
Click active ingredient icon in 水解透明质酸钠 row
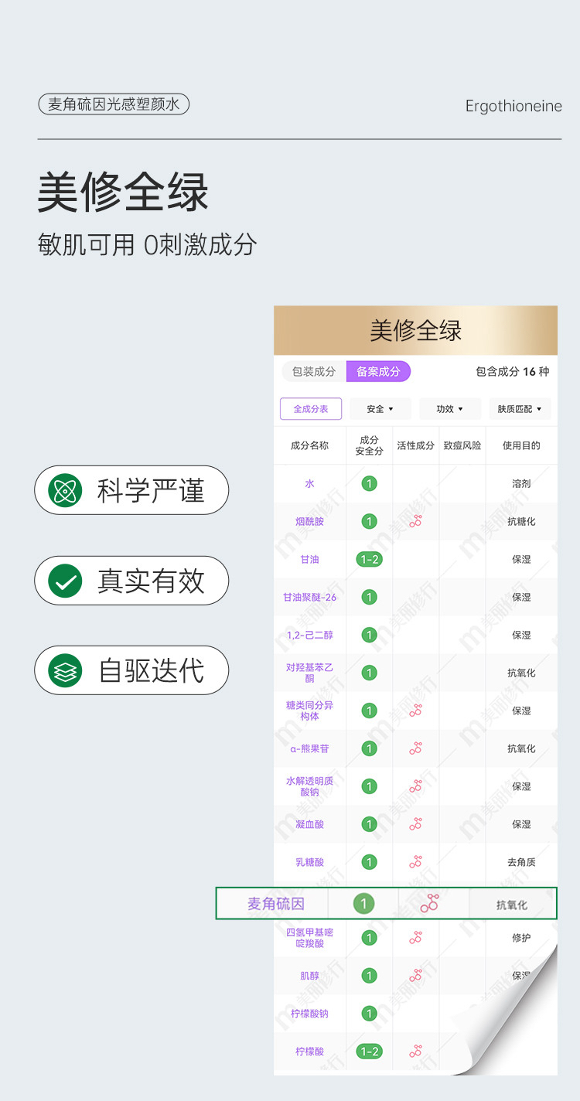coord(415,786)
